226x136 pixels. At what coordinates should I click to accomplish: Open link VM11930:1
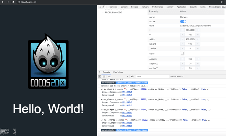127,126
